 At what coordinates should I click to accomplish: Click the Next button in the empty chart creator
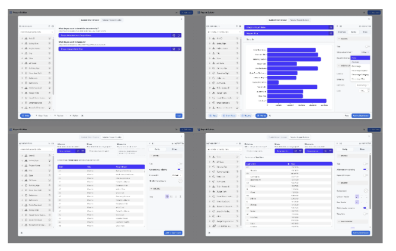point(178,116)
